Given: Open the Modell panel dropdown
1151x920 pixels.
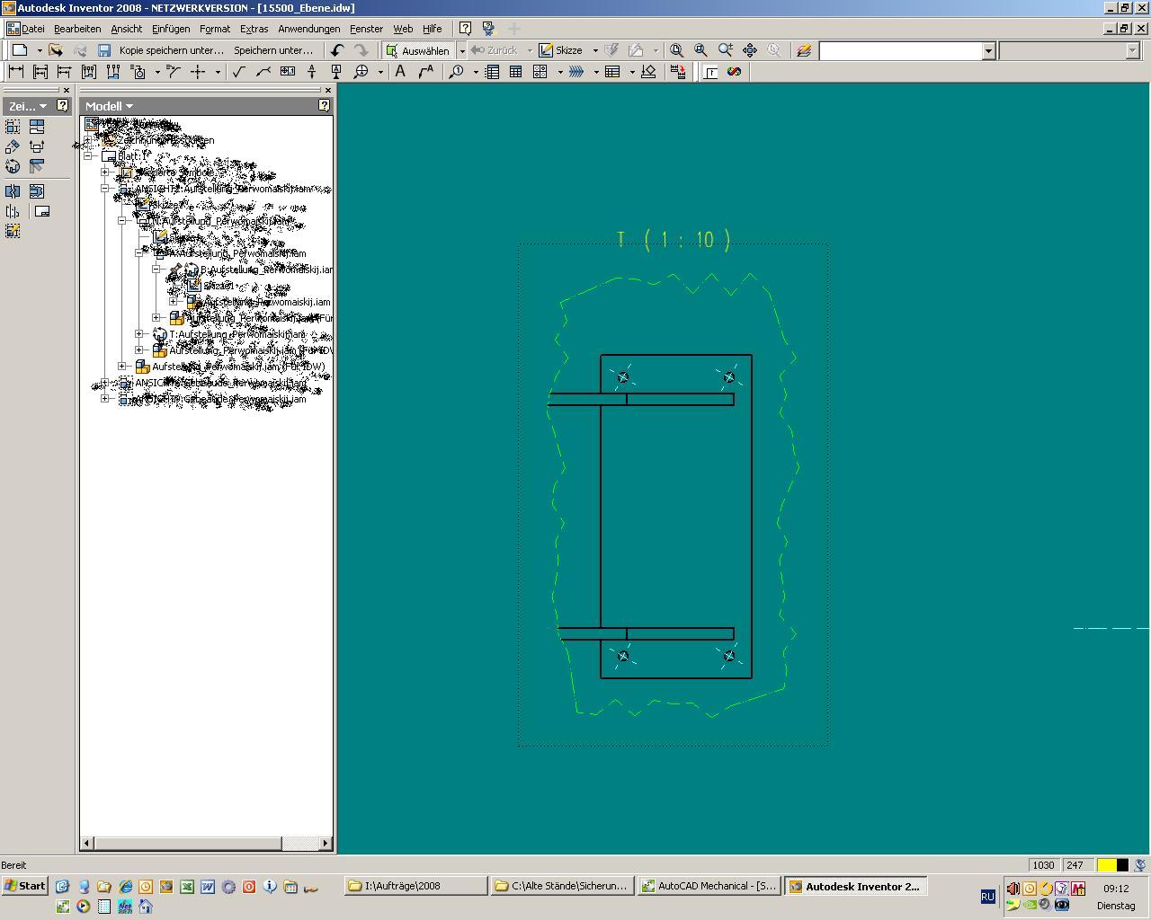Looking at the screenshot, I should [109, 106].
